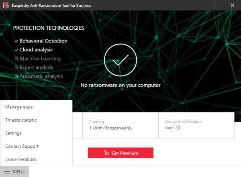Click the locked Machine Learning label
This screenshot has width=241, height=177.
(x=40, y=59)
